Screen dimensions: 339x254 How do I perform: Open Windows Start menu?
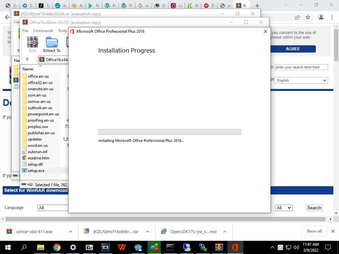[8, 247]
